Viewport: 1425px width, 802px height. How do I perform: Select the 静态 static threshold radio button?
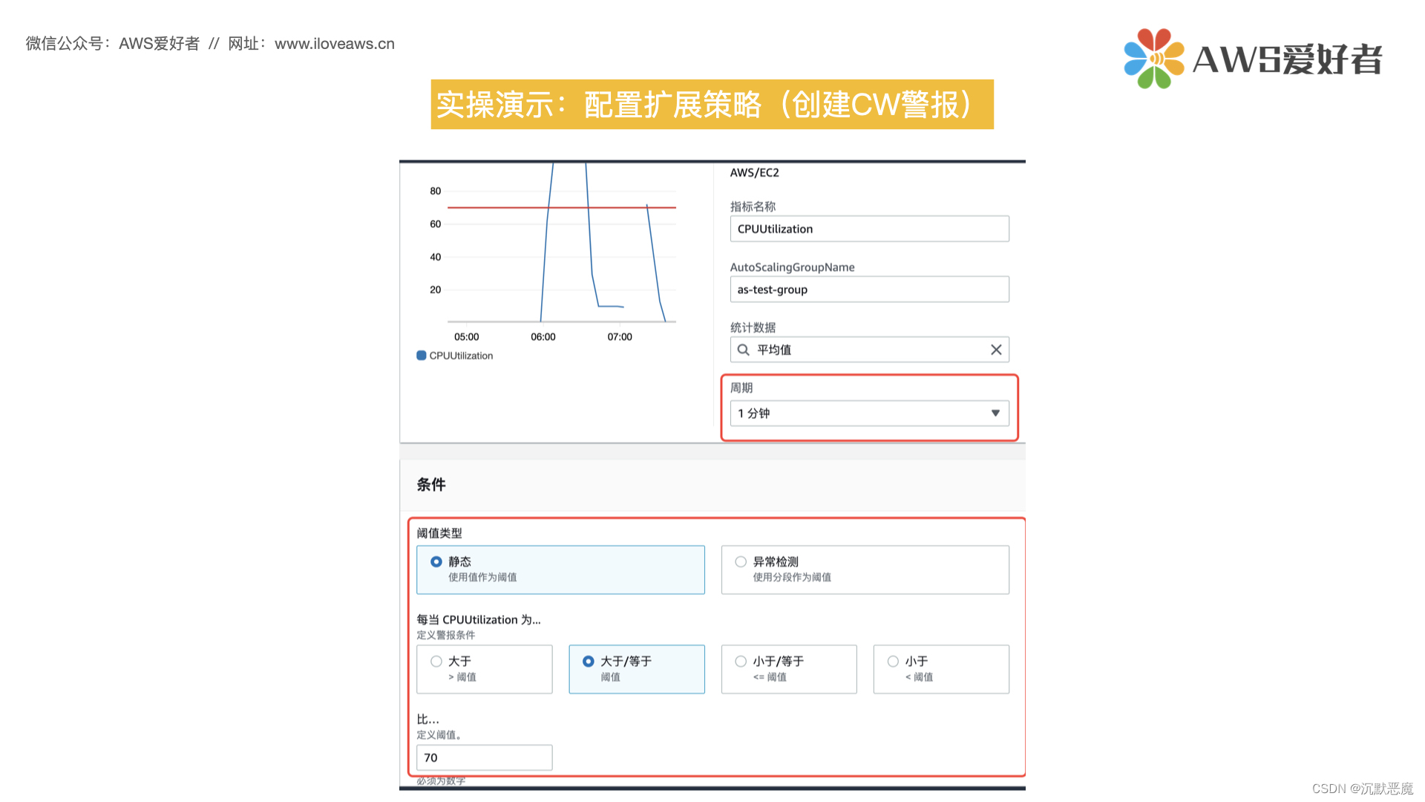coord(436,562)
